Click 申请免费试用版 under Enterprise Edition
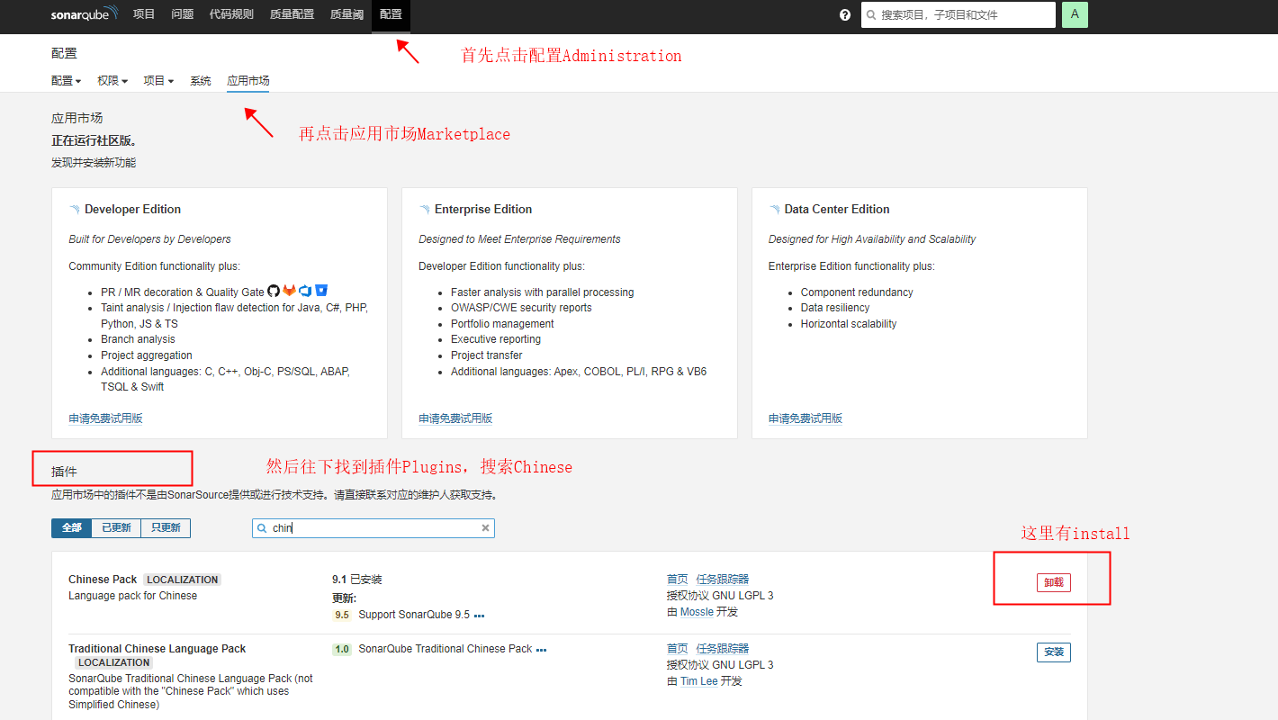This screenshot has height=720, width=1278. [x=455, y=418]
